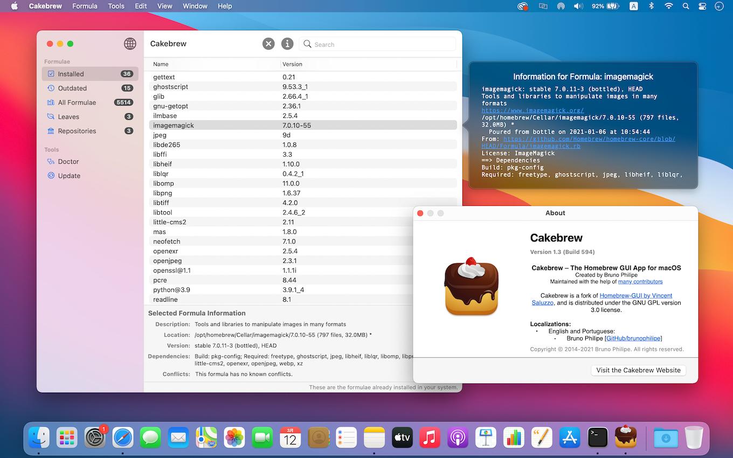Screen dimensions: 733x458
Task: Click the Repositories building icon
Action: point(51,131)
